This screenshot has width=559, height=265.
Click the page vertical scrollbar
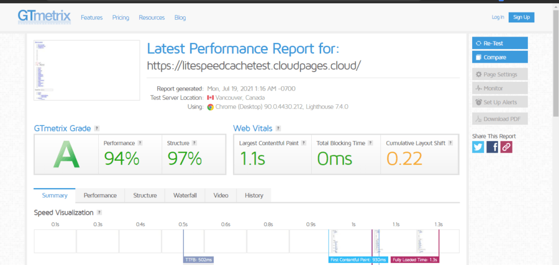556,64
